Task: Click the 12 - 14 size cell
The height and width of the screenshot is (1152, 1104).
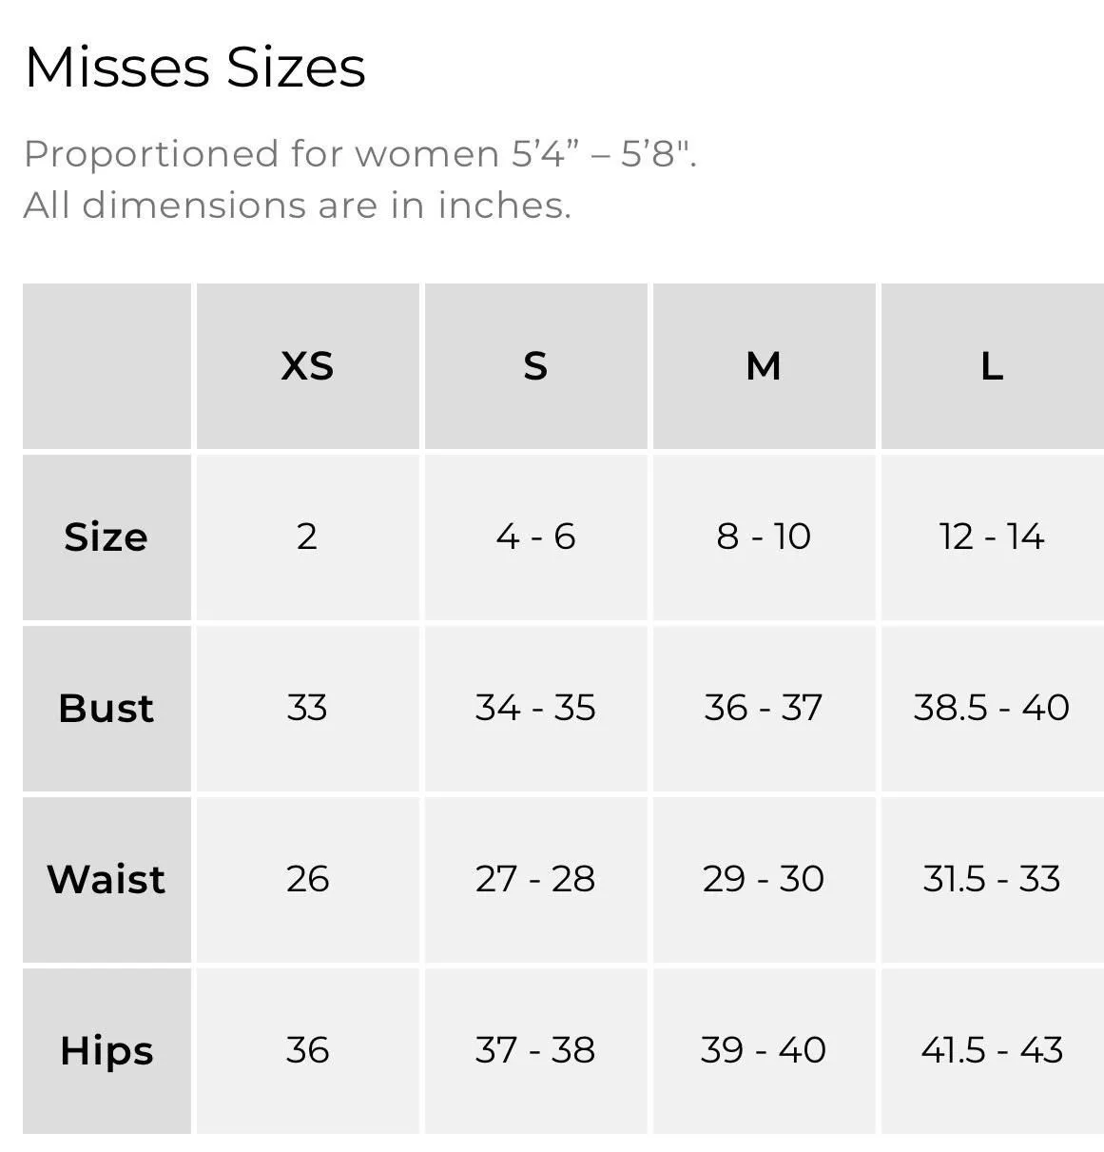Action: (992, 537)
